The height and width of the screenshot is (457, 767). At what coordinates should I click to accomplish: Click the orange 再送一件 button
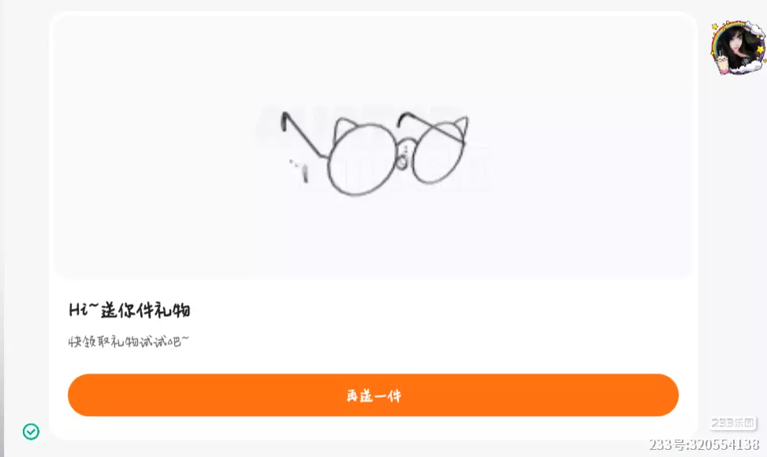coord(373,395)
